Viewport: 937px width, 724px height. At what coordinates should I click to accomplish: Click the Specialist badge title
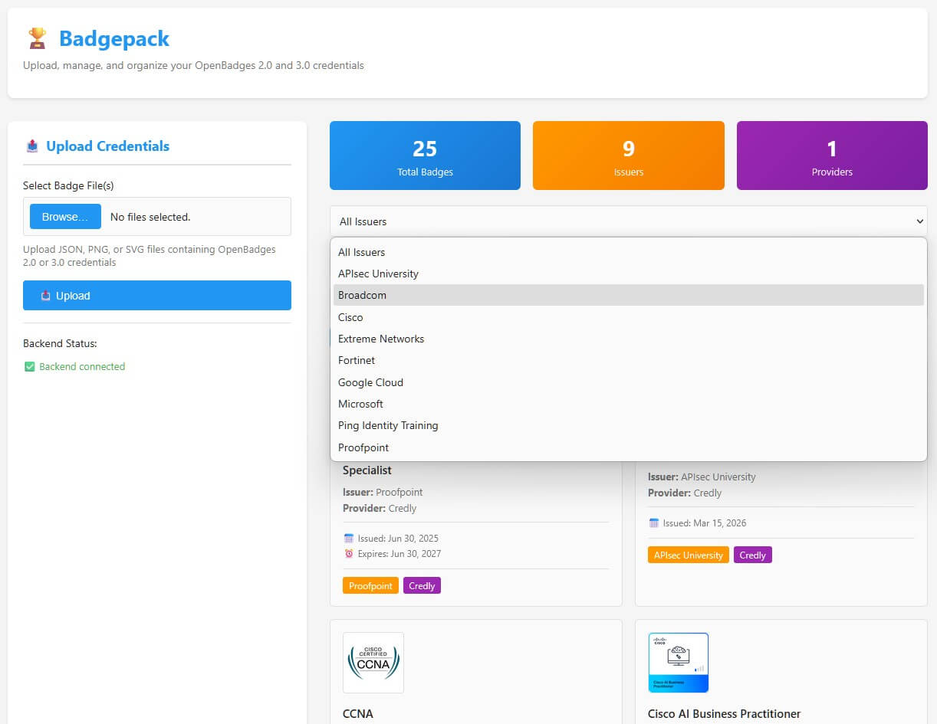pyautogui.click(x=367, y=470)
